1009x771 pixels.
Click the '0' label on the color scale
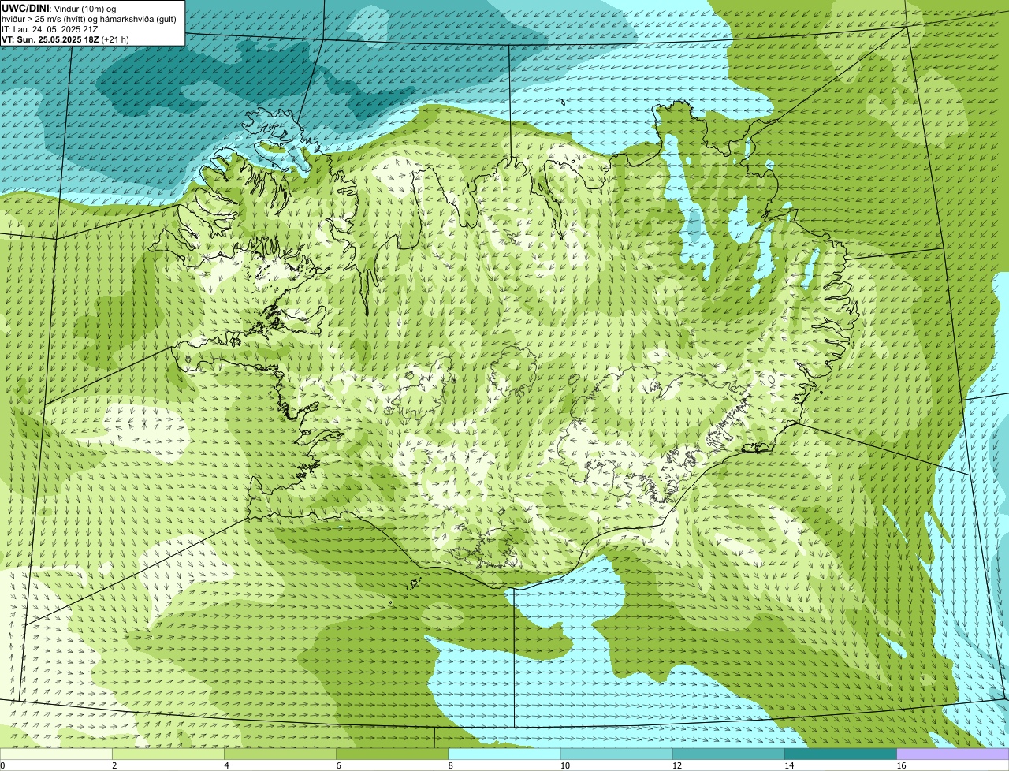point(2,765)
